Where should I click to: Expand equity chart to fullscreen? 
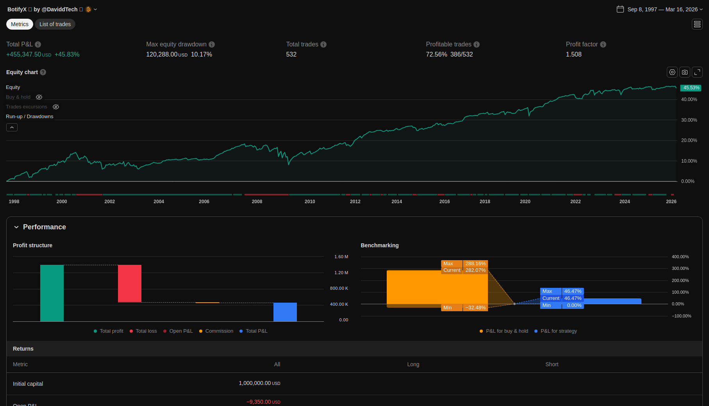[697, 72]
